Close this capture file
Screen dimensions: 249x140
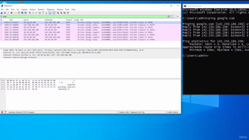(x=22, y=13)
